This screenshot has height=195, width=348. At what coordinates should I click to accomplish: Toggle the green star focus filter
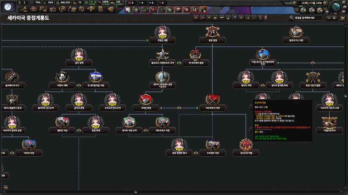(x=241, y=18)
